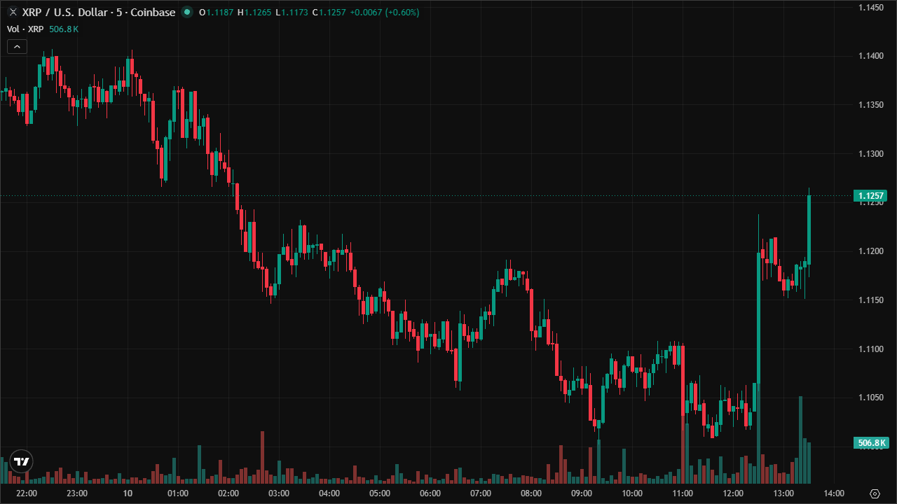Viewport: 897px width, 504px height.
Task: Click the 10:00 time axis label
Action: pos(632,493)
